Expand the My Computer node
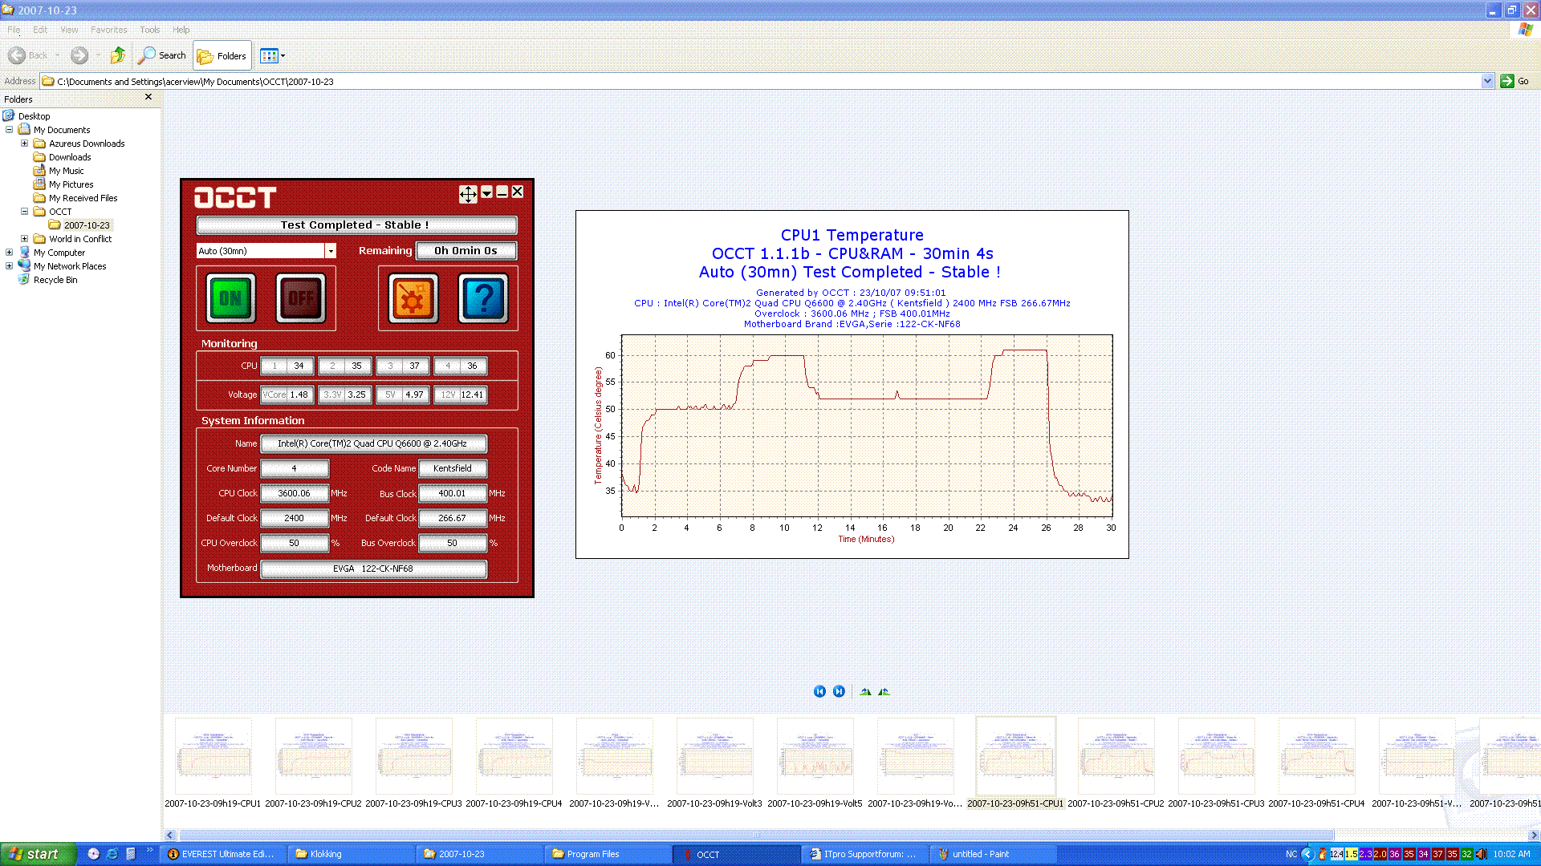 pyautogui.click(x=10, y=253)
